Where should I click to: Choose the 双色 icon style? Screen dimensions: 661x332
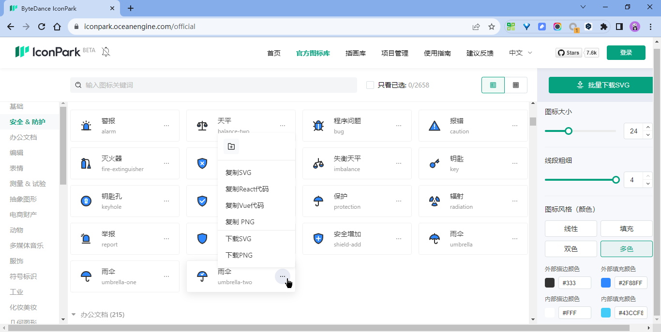click(x=571, y=249)
